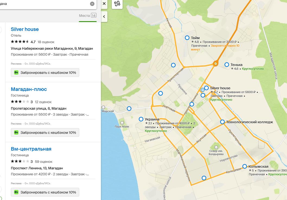This screenshot has width=287, height=200.
Task: Click the bus station icon near Silver house
Action: pyautogui.click(x=202, y=90)
